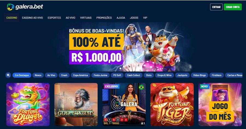Launch Age of the Gods God of Storms
Screen dimensions: 246x129
tap(76, 104)
